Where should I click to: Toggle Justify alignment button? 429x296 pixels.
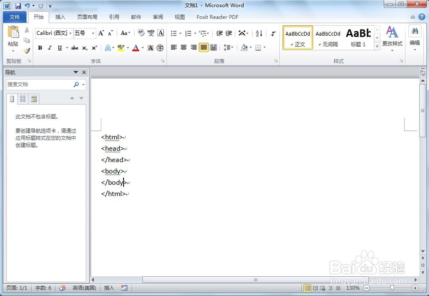pos(203,48)
